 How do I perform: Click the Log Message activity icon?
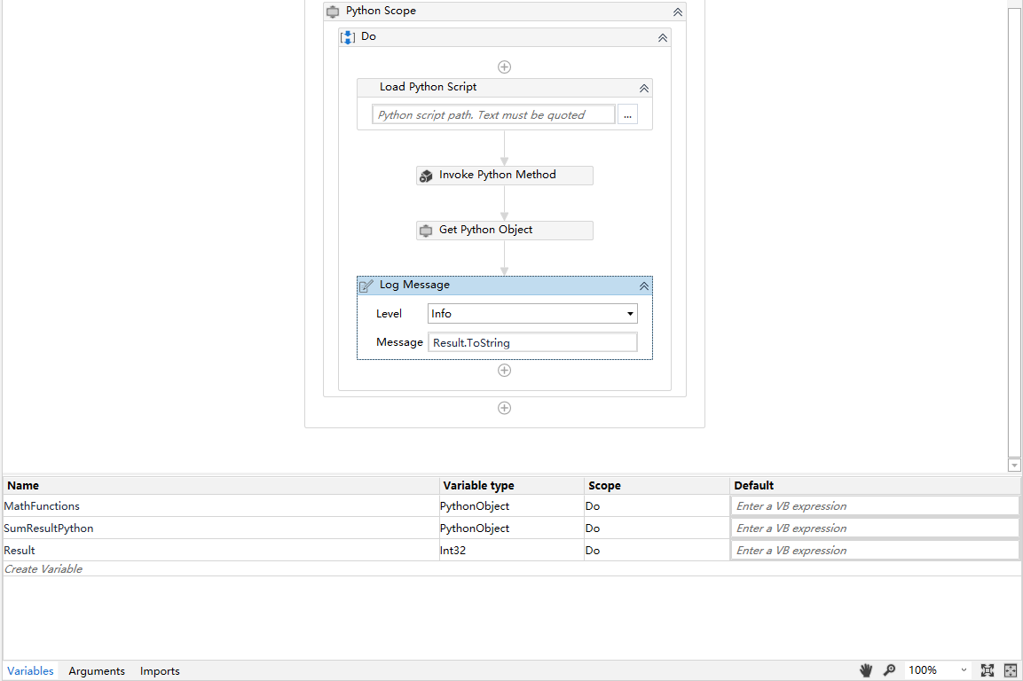[x=366, y=286]
